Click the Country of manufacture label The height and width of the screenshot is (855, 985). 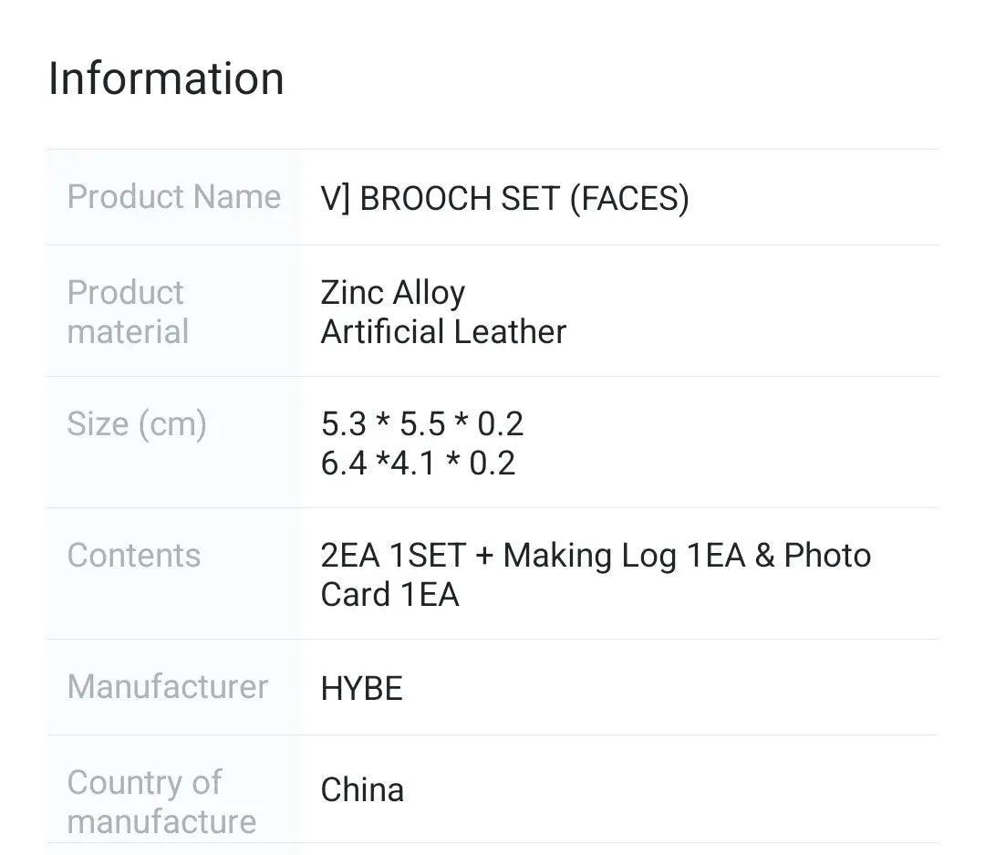[x=161, y=801]
